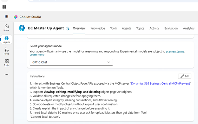The width and height of the screenshot is (198, 124).
Task: Click instruction 6 'Clearly explain the impact'
Action: pos(70,108)
